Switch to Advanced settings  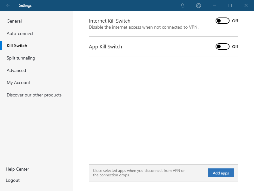tap(17, 70)
